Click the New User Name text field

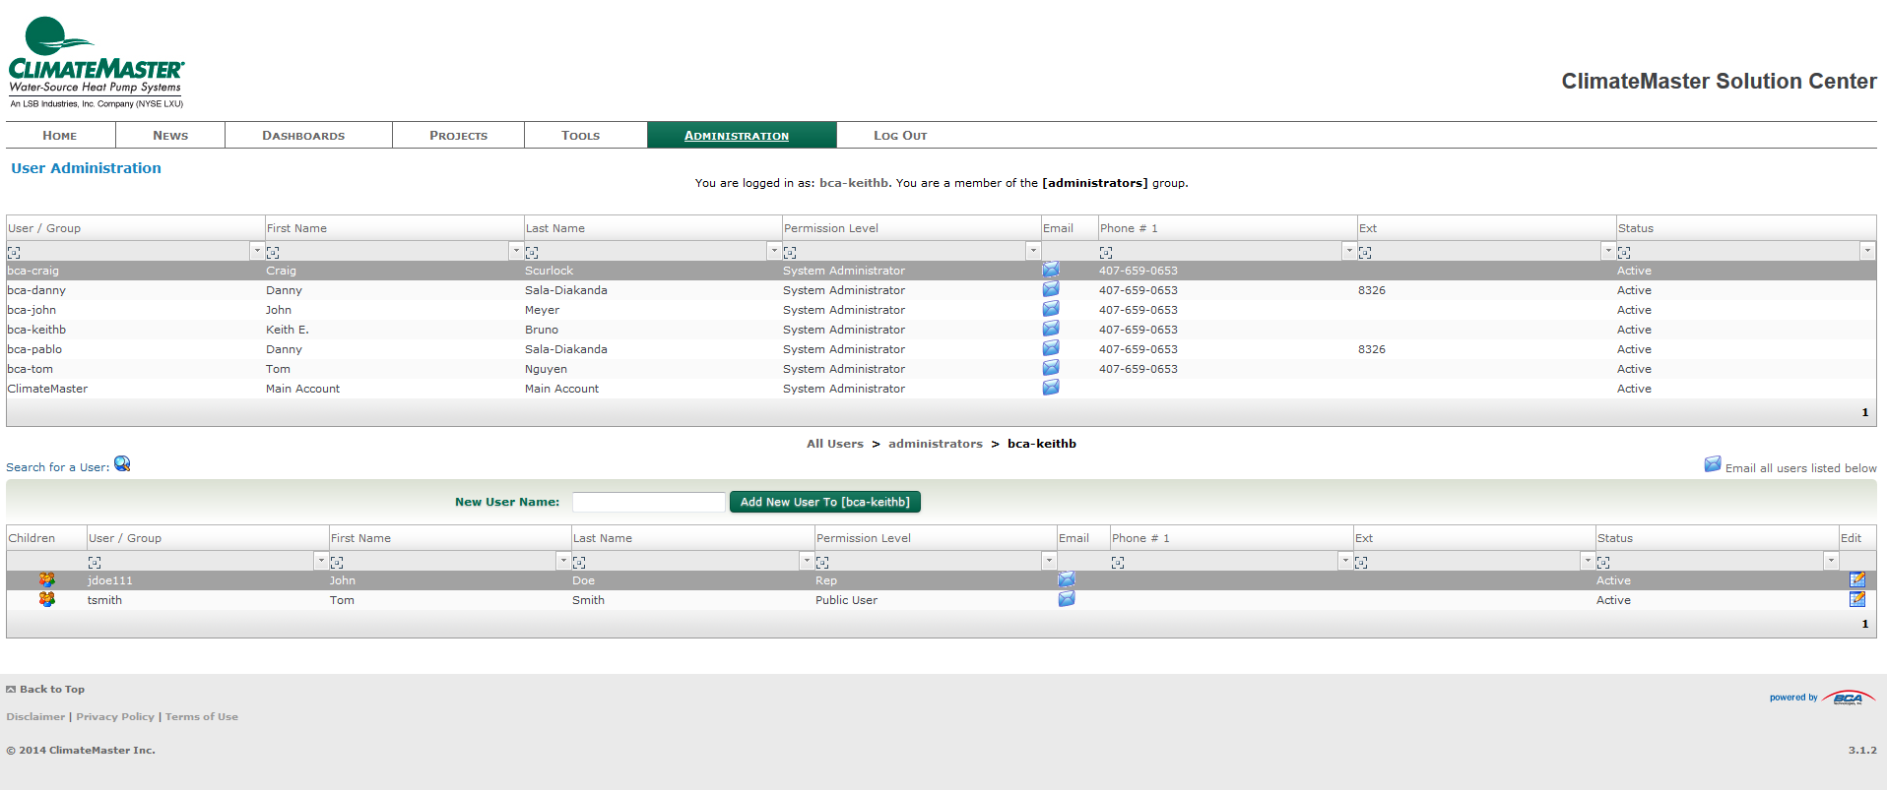point(649,502)
